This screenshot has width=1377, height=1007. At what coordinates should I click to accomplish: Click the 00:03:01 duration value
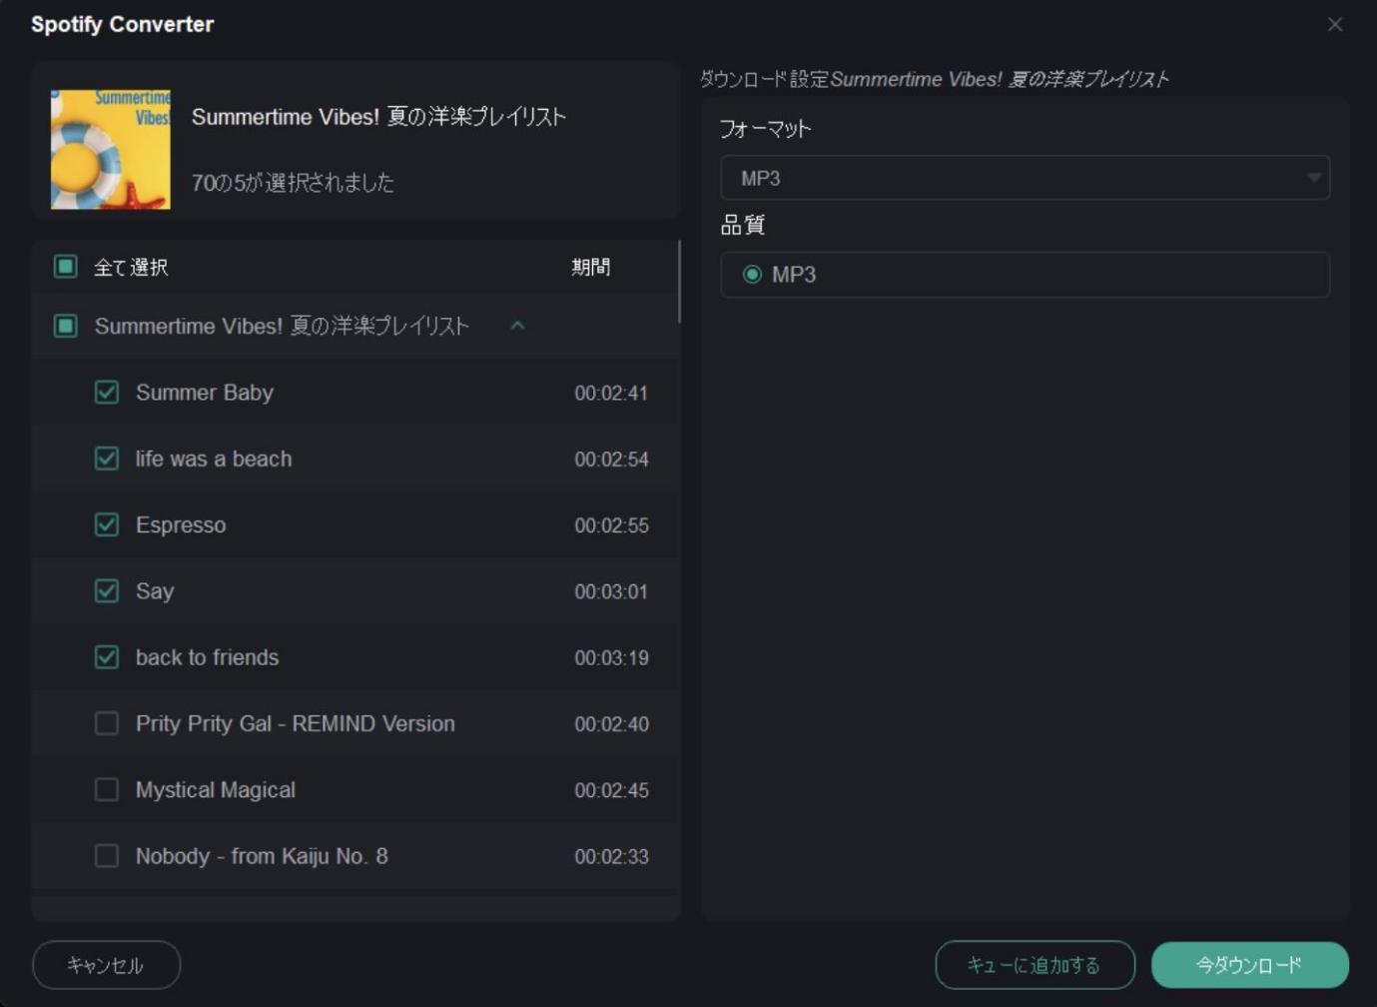point(611,591)
